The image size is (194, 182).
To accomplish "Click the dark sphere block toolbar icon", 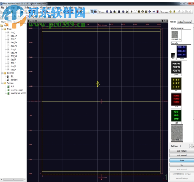I will pos(123,12).
